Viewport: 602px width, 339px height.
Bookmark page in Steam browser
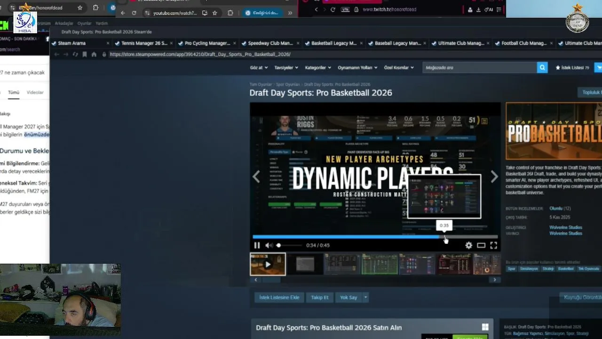click(85, 55)
